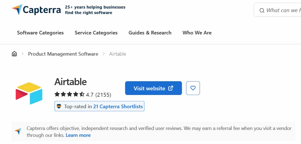
Task: Open the Service Categories menu
Action: tap(96, 33)
